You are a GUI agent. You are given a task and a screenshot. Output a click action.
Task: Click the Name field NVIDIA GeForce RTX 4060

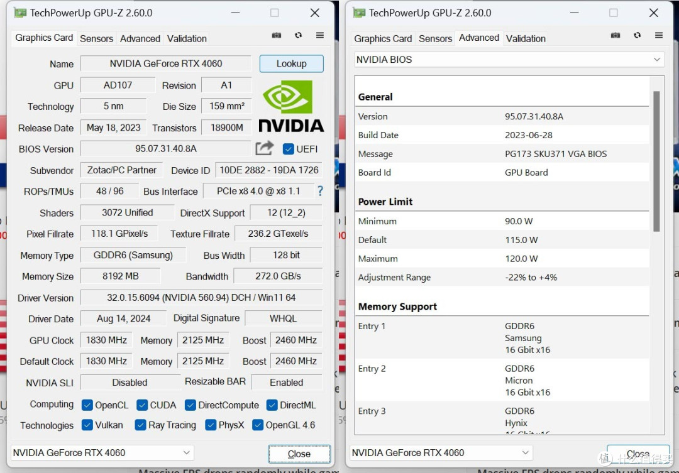coord(166,63)
